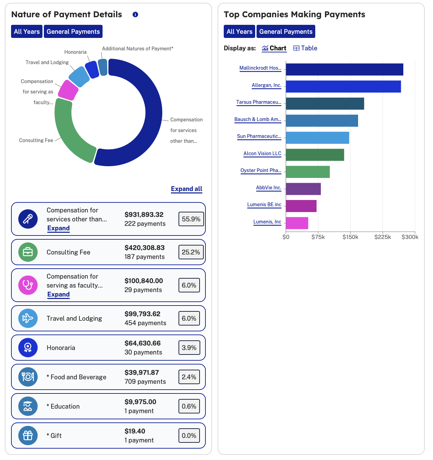Click the Alcon Vision bar in chart
The height and width of the screenshot is (460, 433).
pyautogui.click(x=315, y=155)
